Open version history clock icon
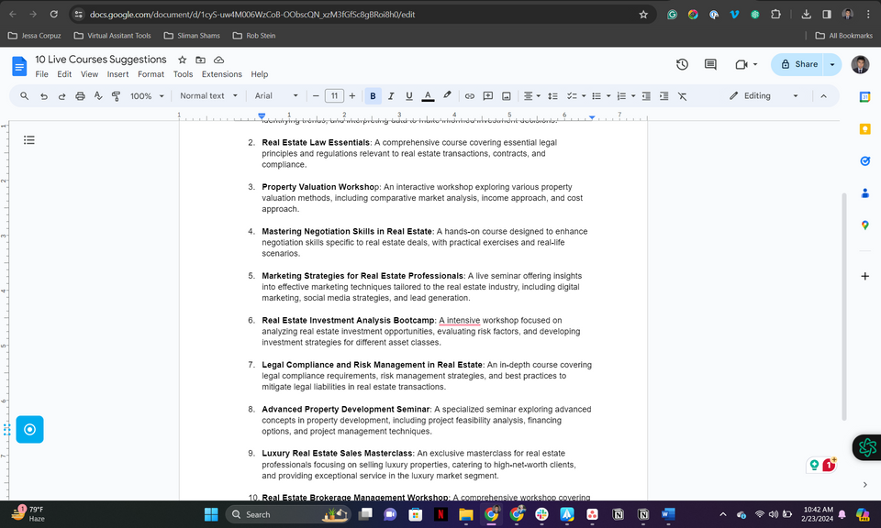The image size is (881, 528). click(682, 64)
